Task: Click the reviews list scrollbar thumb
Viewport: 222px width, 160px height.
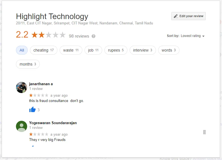Action: tap(204, 132)
